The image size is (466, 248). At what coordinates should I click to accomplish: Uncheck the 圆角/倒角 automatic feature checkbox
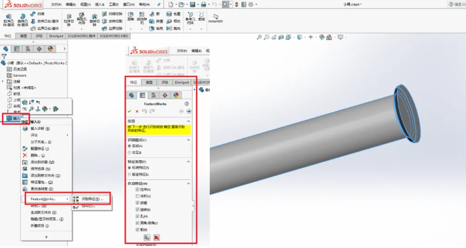137,223
